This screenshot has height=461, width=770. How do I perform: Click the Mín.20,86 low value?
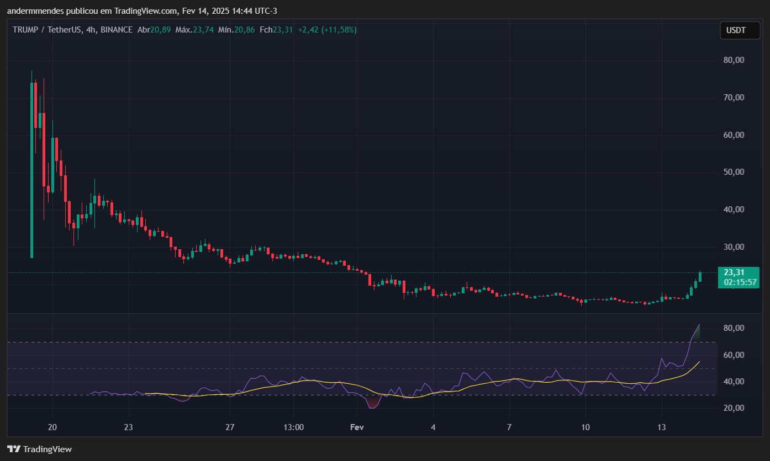point(236,30)
